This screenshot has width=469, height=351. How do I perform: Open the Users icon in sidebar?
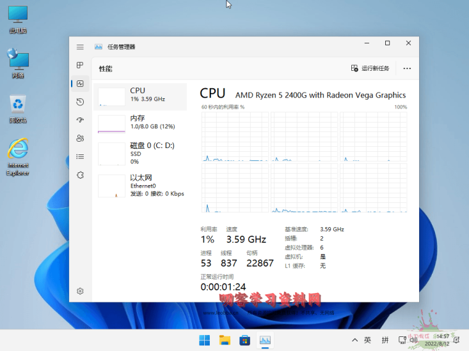click(80, 138)
